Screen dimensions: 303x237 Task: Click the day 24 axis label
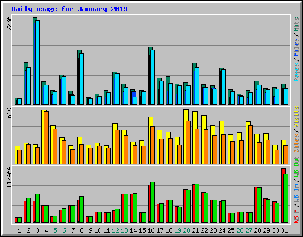pos(222,230)
